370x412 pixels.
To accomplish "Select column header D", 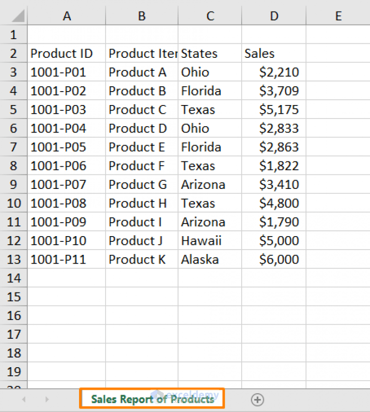I will click(274, 15).
